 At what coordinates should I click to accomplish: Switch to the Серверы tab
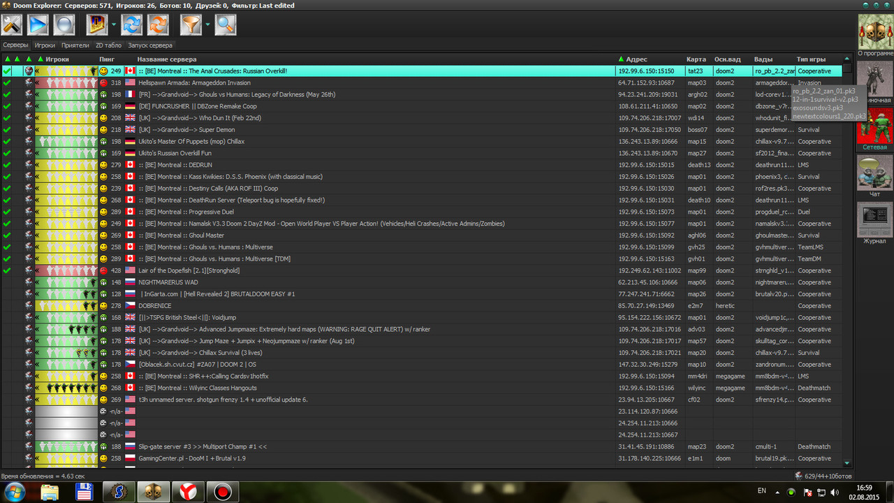click(15, 45)
